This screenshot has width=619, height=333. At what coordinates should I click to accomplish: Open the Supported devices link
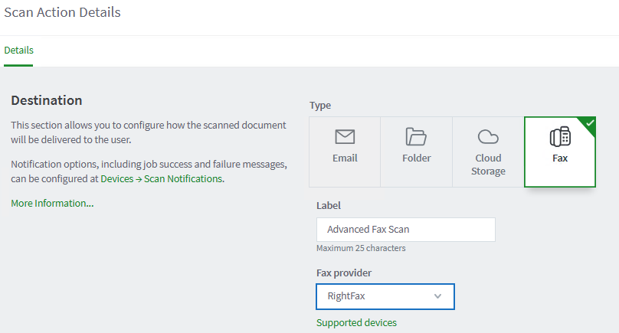point(356,322)
